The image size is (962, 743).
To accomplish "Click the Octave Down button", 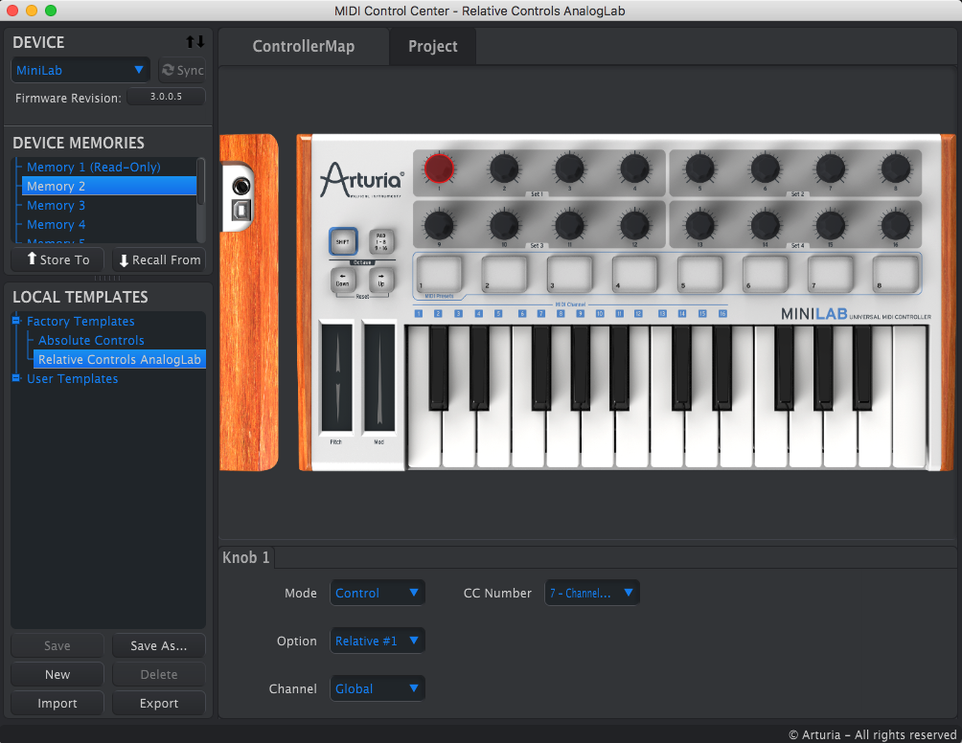I will tap(343, 281).
